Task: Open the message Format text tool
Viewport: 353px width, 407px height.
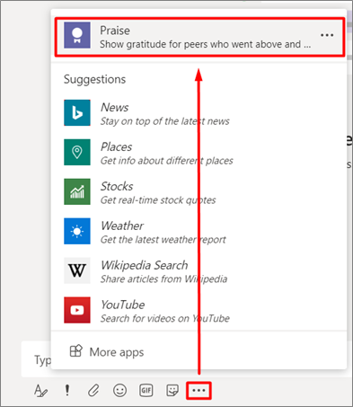Action: click(x=40, y=391)
